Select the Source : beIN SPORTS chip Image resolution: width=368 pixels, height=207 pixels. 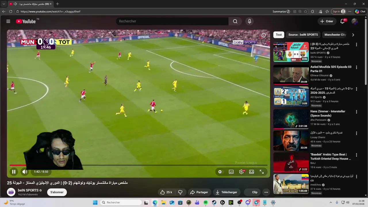pos(303,35)
